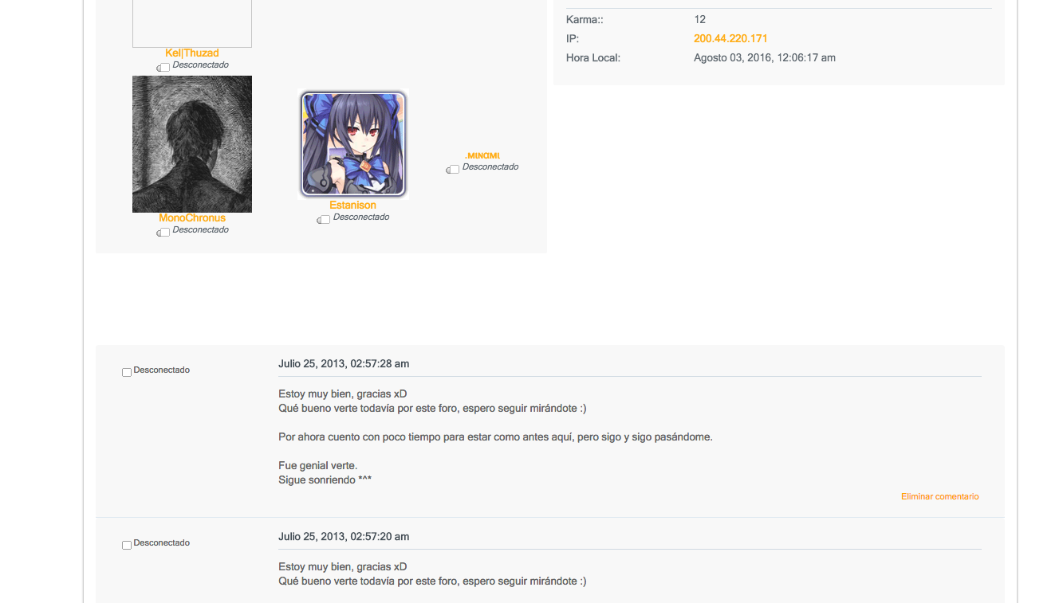The height and width of the screenshot is (603, 1063).
Task: Click status icon of the 02:57:28 am comment
Action: (x=127, y=372)
